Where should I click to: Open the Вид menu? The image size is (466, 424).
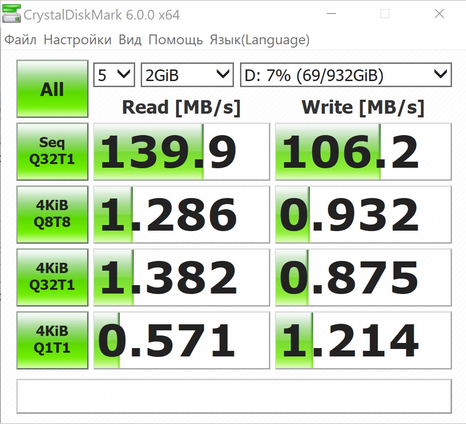coord(130,40)
